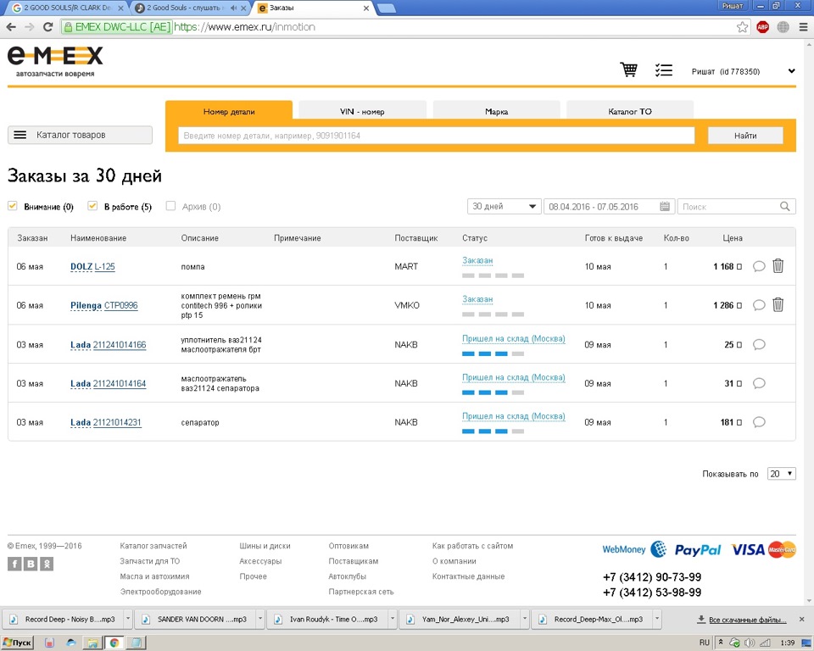The image size is (814, 651).
Task: Open options arrow for SANDER VAN DOORN download
Action: coord(260,619)
